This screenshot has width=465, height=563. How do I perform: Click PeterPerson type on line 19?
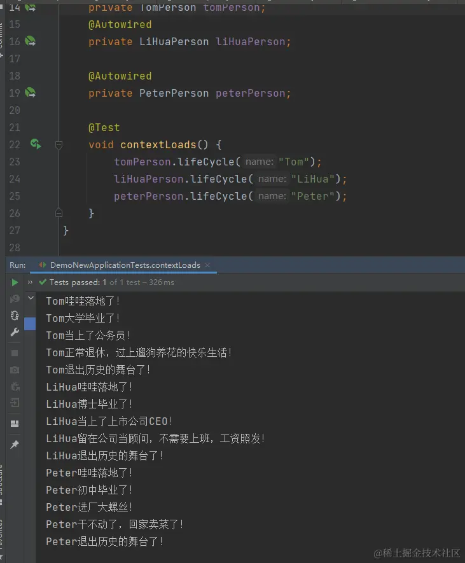coord(174,94)
